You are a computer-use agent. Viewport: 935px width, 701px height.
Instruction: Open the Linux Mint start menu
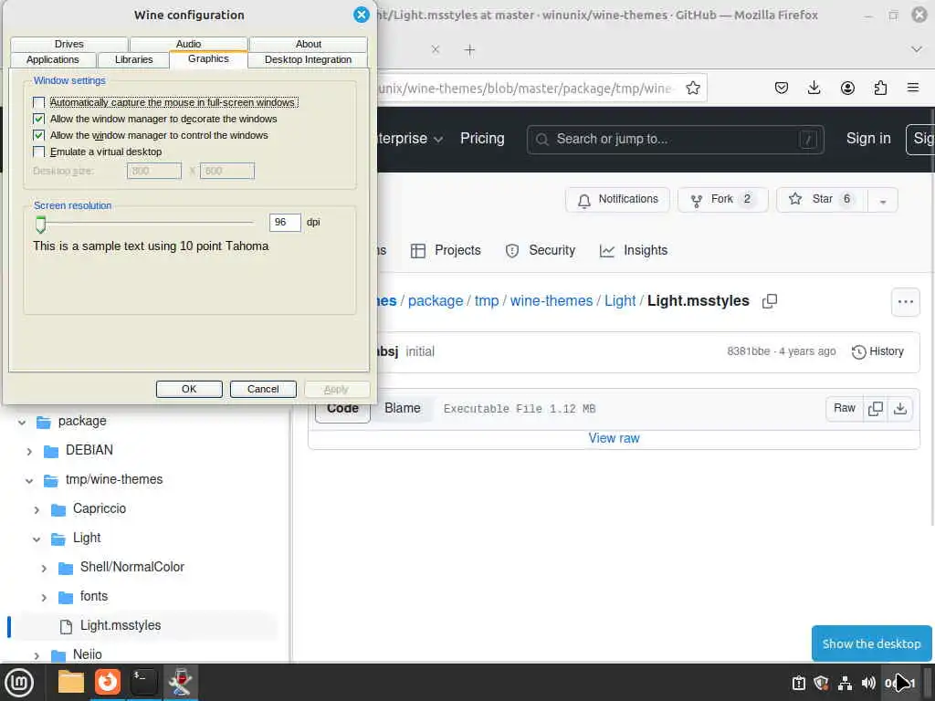[x=19, y=682]
